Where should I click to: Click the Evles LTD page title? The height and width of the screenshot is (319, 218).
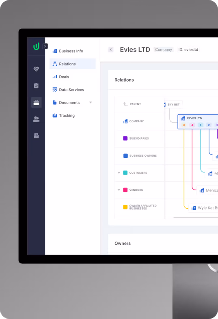[x=135, y=50]
